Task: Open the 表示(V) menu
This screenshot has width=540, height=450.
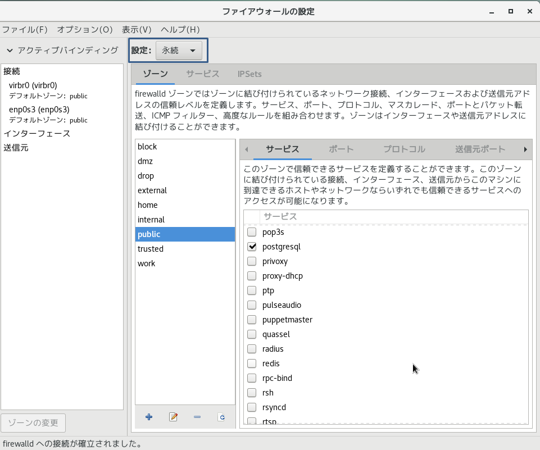Action: coord(137,30)
